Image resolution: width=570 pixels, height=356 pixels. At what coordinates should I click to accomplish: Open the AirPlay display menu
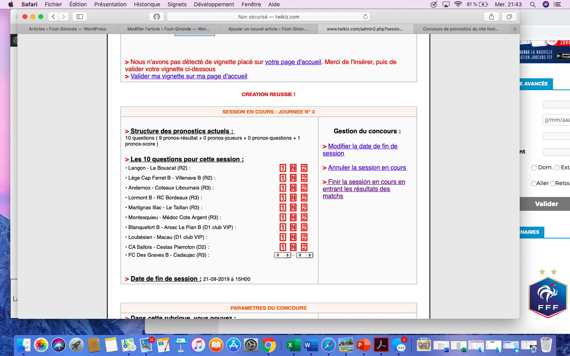coord(446,4)
